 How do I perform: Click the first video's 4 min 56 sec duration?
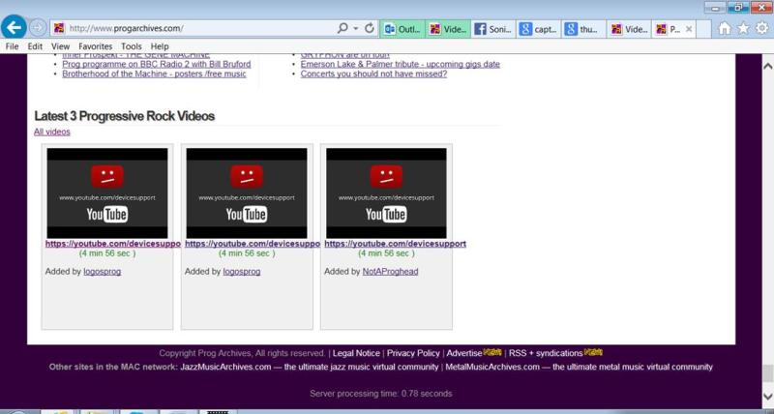click(107, 253)
